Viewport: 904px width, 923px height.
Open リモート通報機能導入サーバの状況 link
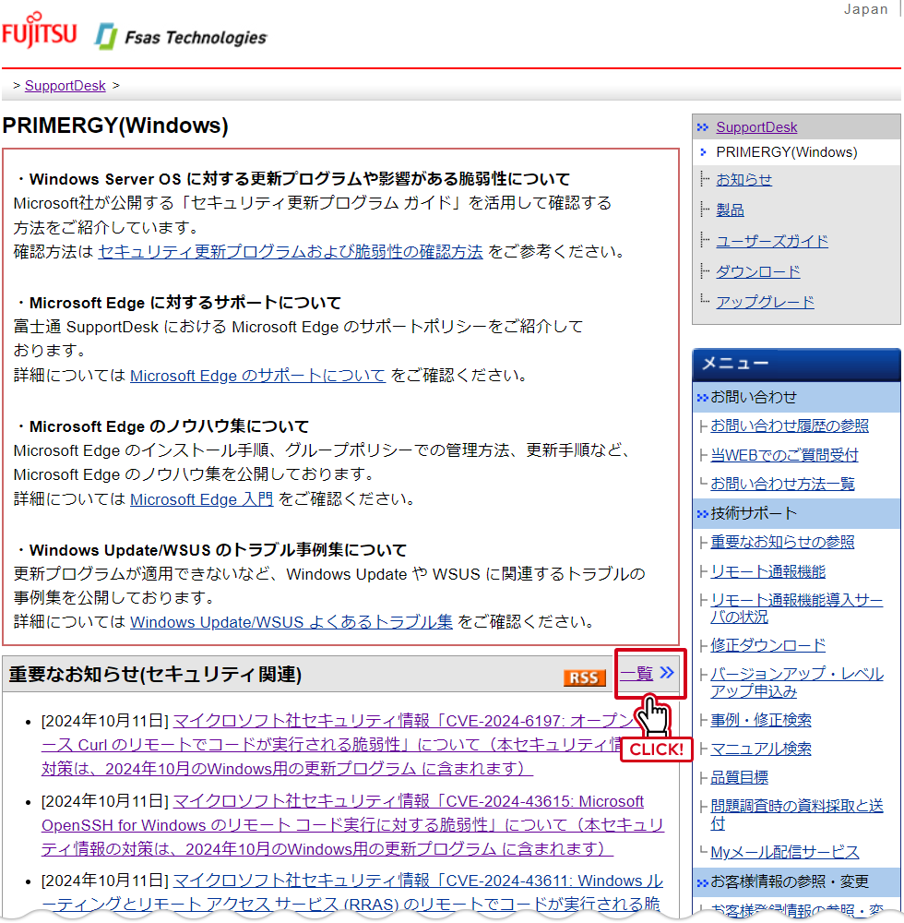[x=796, y=608]
